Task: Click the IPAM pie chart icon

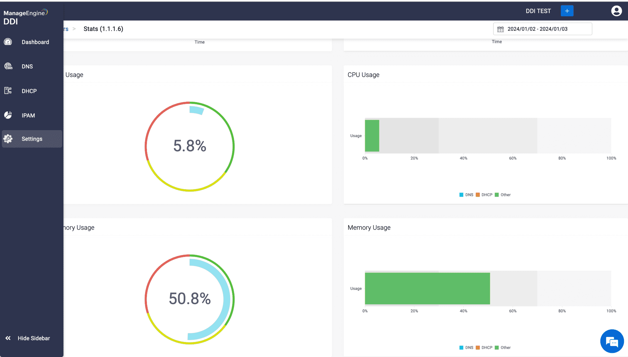Action: pyautogui.click(x=8, y=115)
